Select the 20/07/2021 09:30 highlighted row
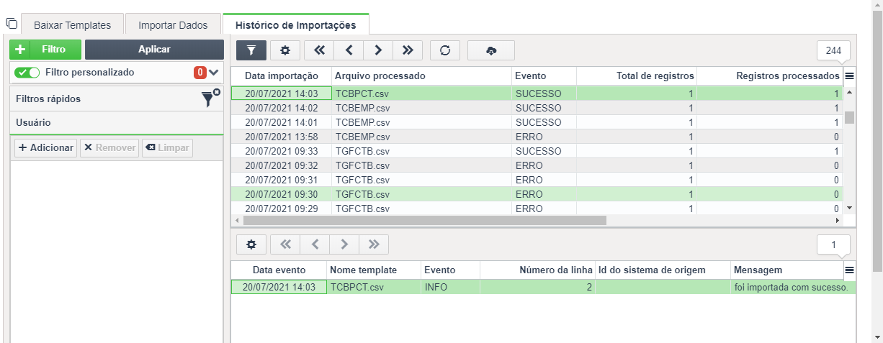883x343 pixels. click(537, 194)
